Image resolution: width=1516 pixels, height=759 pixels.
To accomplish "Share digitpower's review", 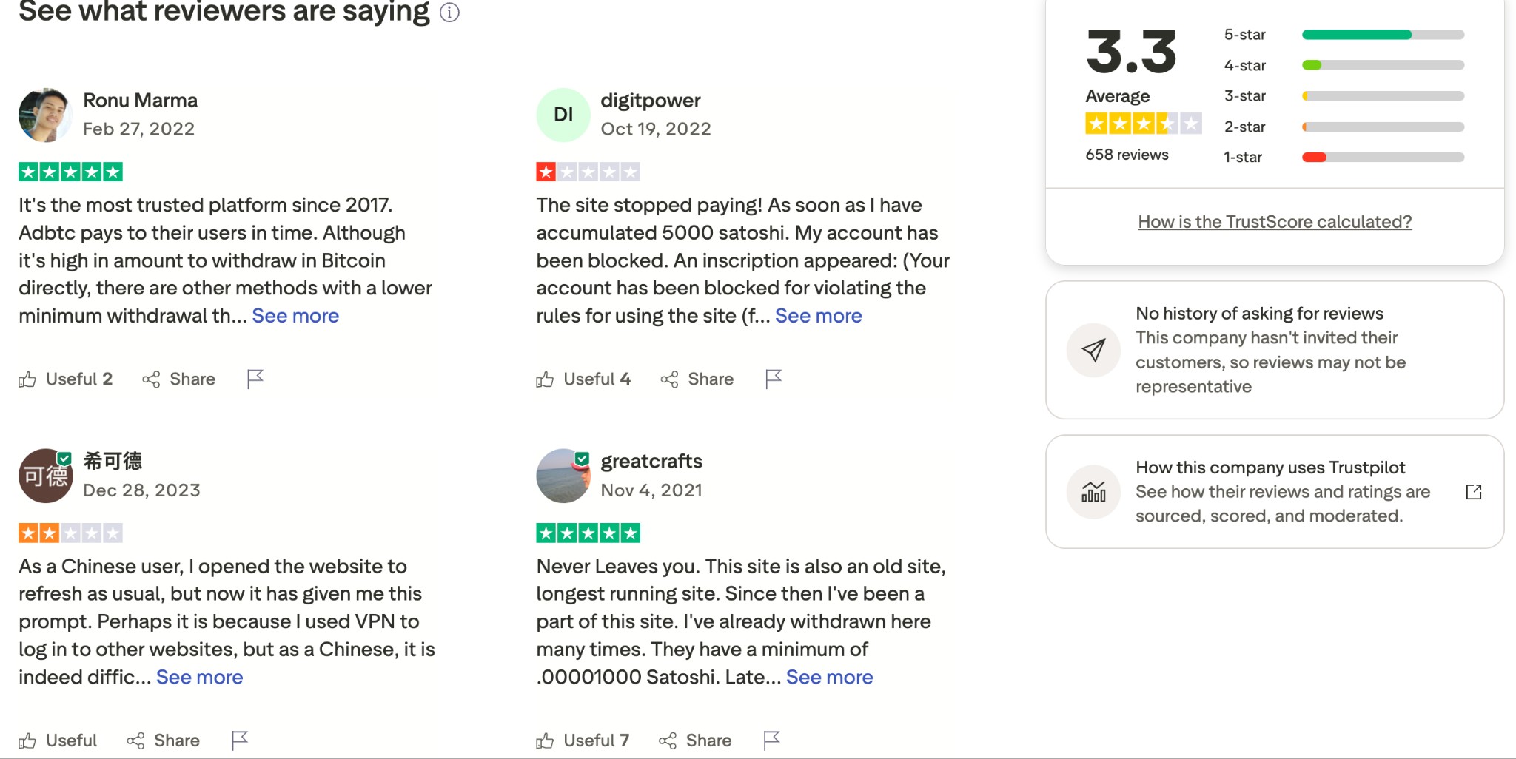I will pos(697,379).
